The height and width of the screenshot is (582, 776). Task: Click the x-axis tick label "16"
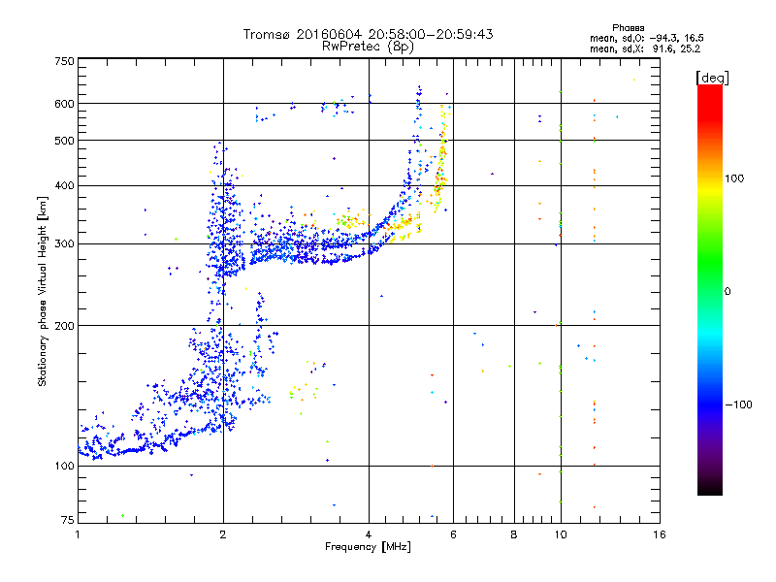(660, 534)
